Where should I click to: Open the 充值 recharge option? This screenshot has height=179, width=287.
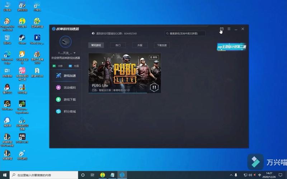tap(74, 66)
